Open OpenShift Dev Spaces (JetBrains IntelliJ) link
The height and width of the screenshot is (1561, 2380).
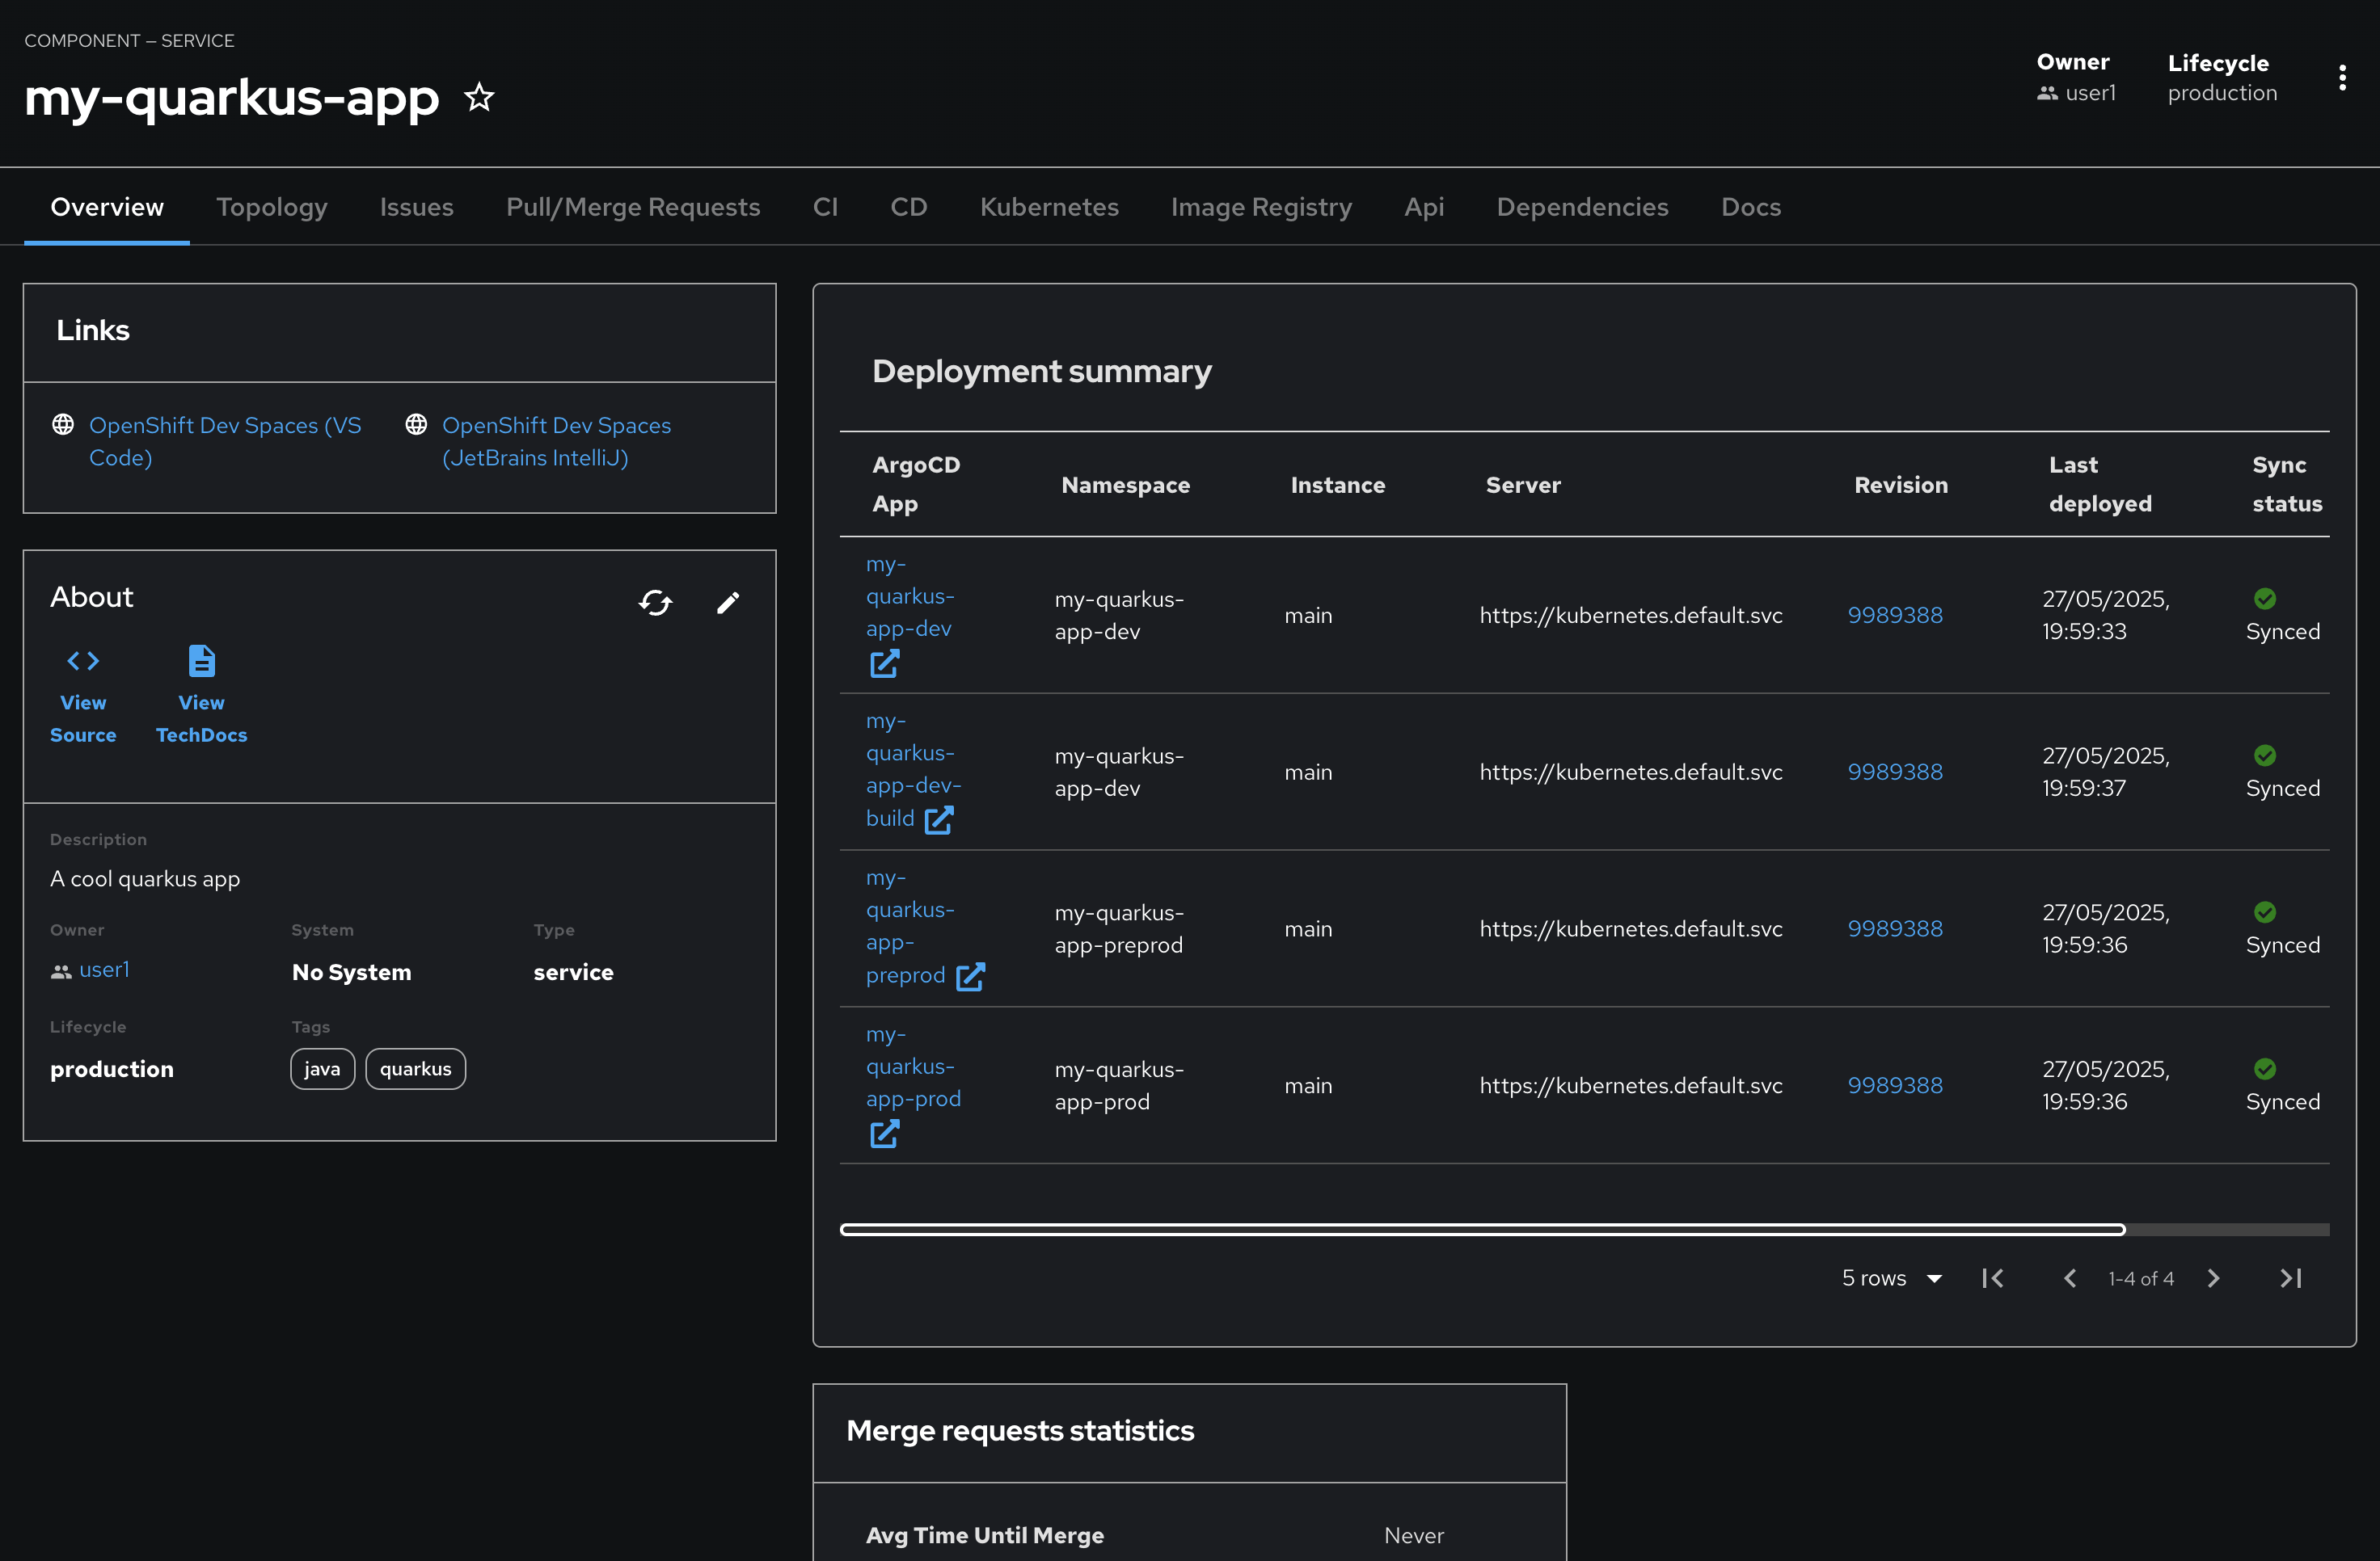click(557, 440)
